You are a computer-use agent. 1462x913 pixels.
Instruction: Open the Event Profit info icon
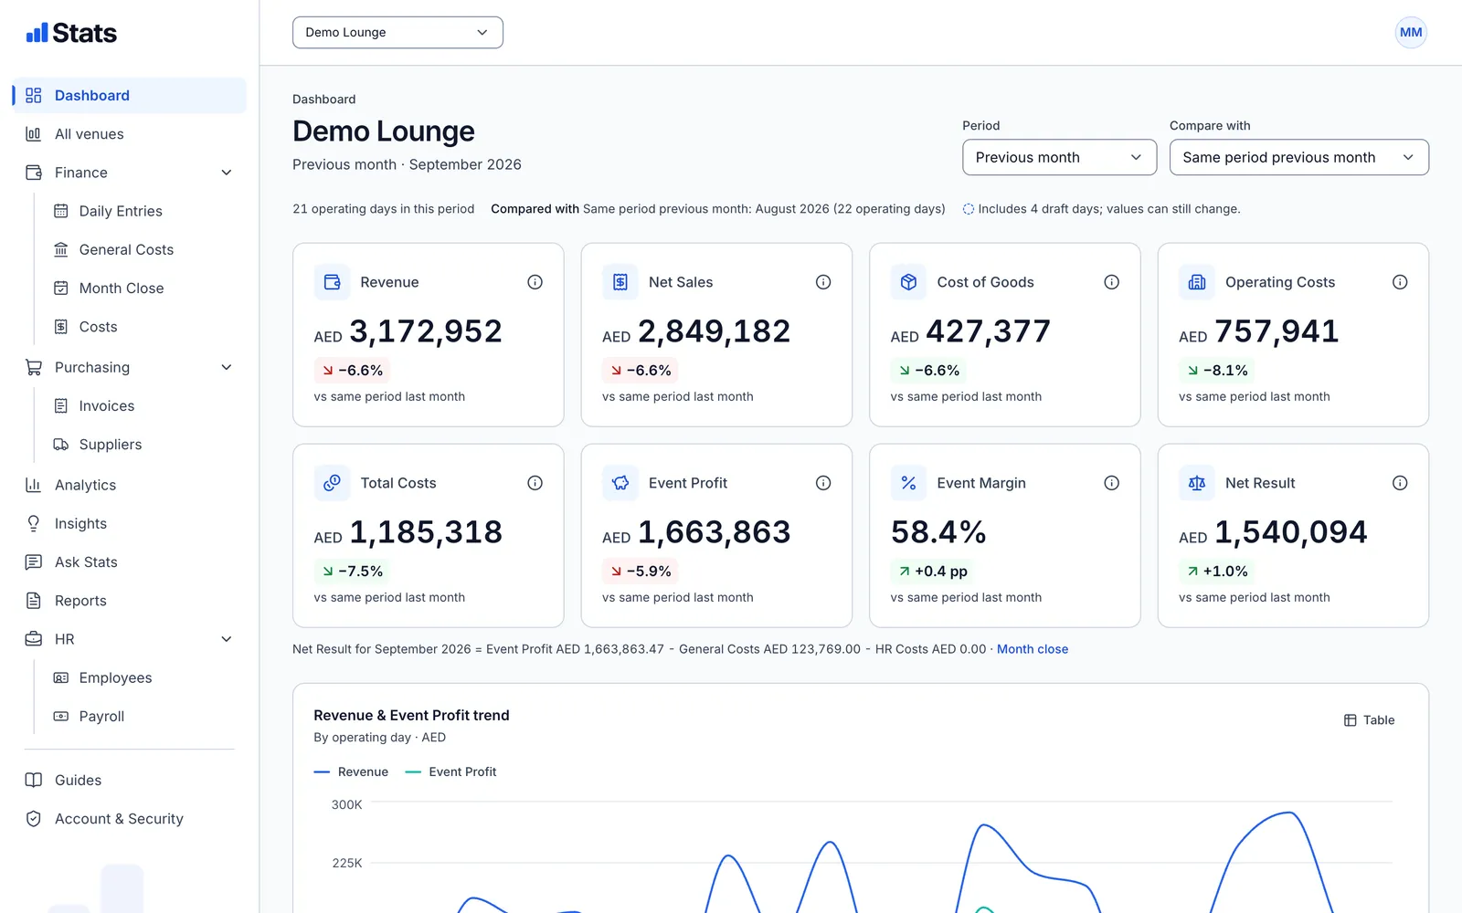[823, 483]
